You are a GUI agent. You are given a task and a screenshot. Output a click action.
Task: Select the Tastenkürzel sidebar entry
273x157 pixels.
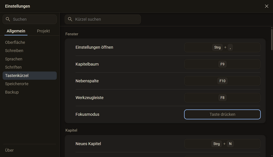point(30,76)
